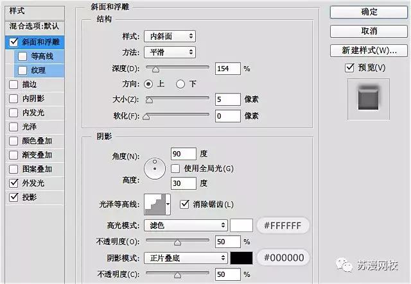
Task: Uncheck the 外发光 checkbox
Action: tap(13, 183)
